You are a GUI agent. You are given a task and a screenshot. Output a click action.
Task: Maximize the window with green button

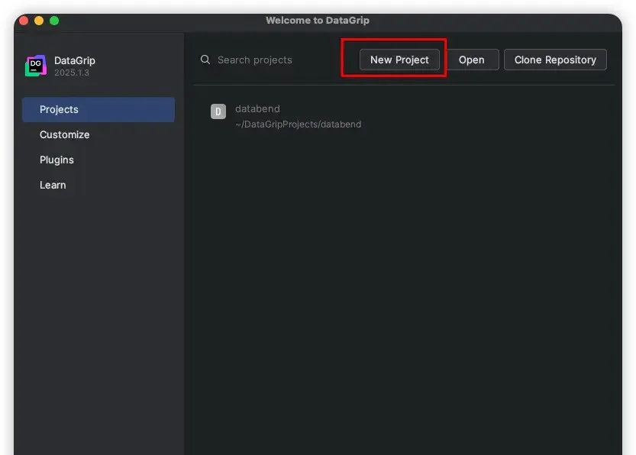coord(54,21)
